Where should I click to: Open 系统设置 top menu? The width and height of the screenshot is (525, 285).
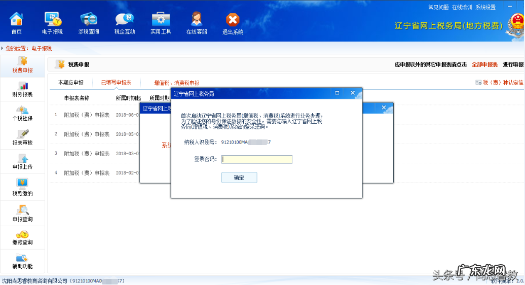coord(485,7)
